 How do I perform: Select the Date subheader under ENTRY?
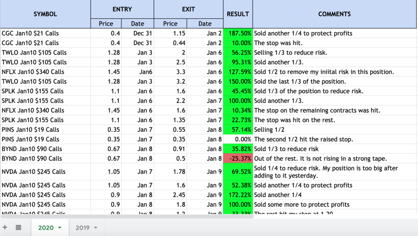[x=138, y=24]
